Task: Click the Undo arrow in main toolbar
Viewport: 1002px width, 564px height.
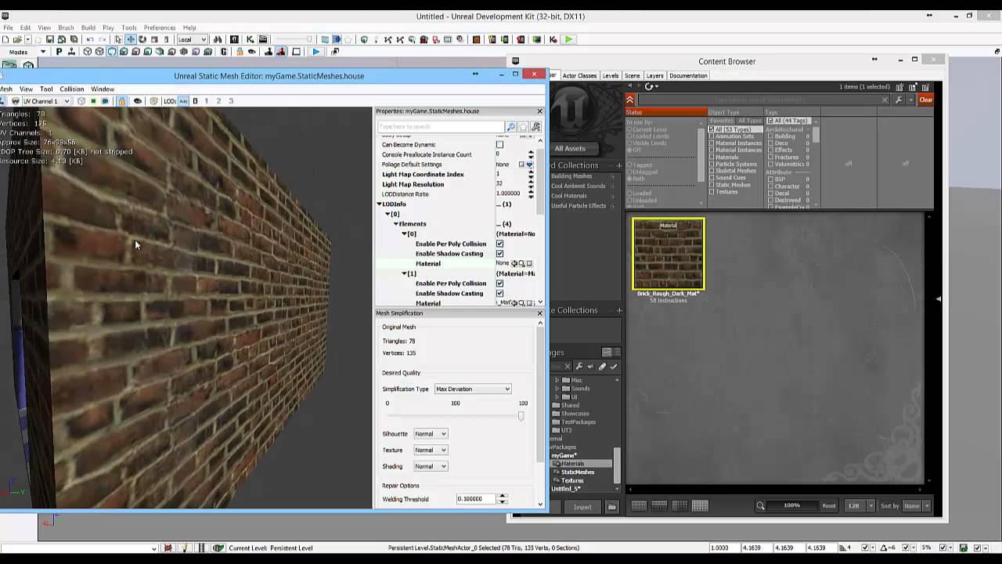Action: coord(90,39)
